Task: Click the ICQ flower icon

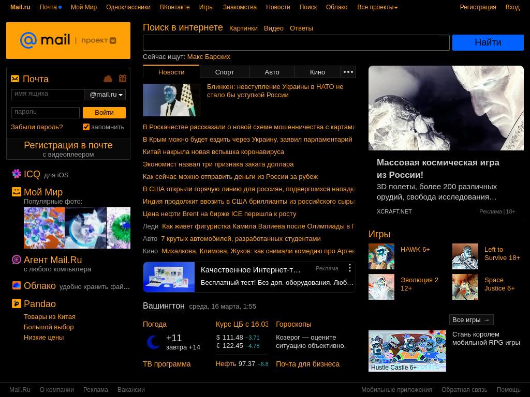Action: tap(17, 174)
